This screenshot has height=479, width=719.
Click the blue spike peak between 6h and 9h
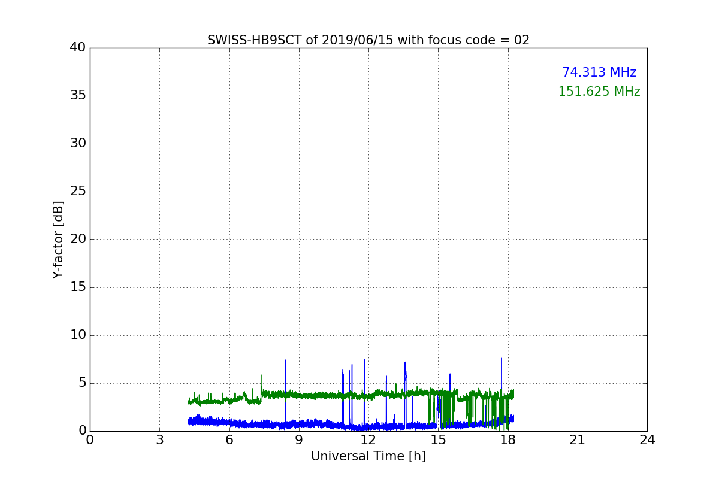(x=286, y=360)
